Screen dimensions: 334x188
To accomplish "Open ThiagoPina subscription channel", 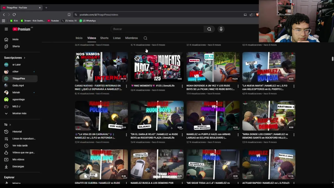I will (20, 79).
